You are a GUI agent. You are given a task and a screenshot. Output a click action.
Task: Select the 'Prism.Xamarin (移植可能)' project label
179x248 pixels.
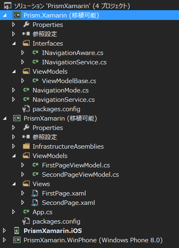tap(61, 15)
